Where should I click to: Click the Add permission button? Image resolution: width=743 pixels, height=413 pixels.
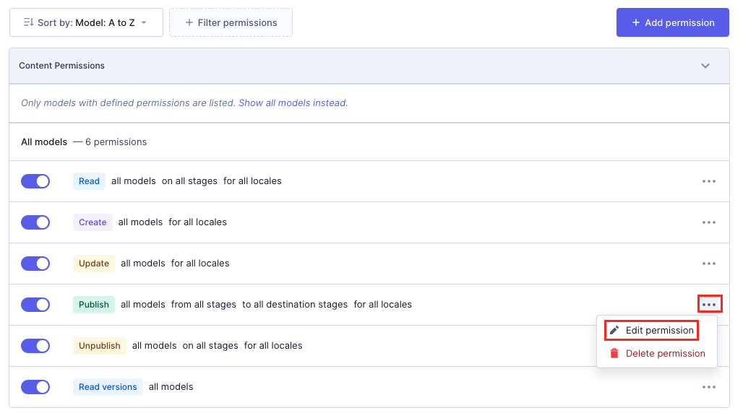tap(673, 22)
